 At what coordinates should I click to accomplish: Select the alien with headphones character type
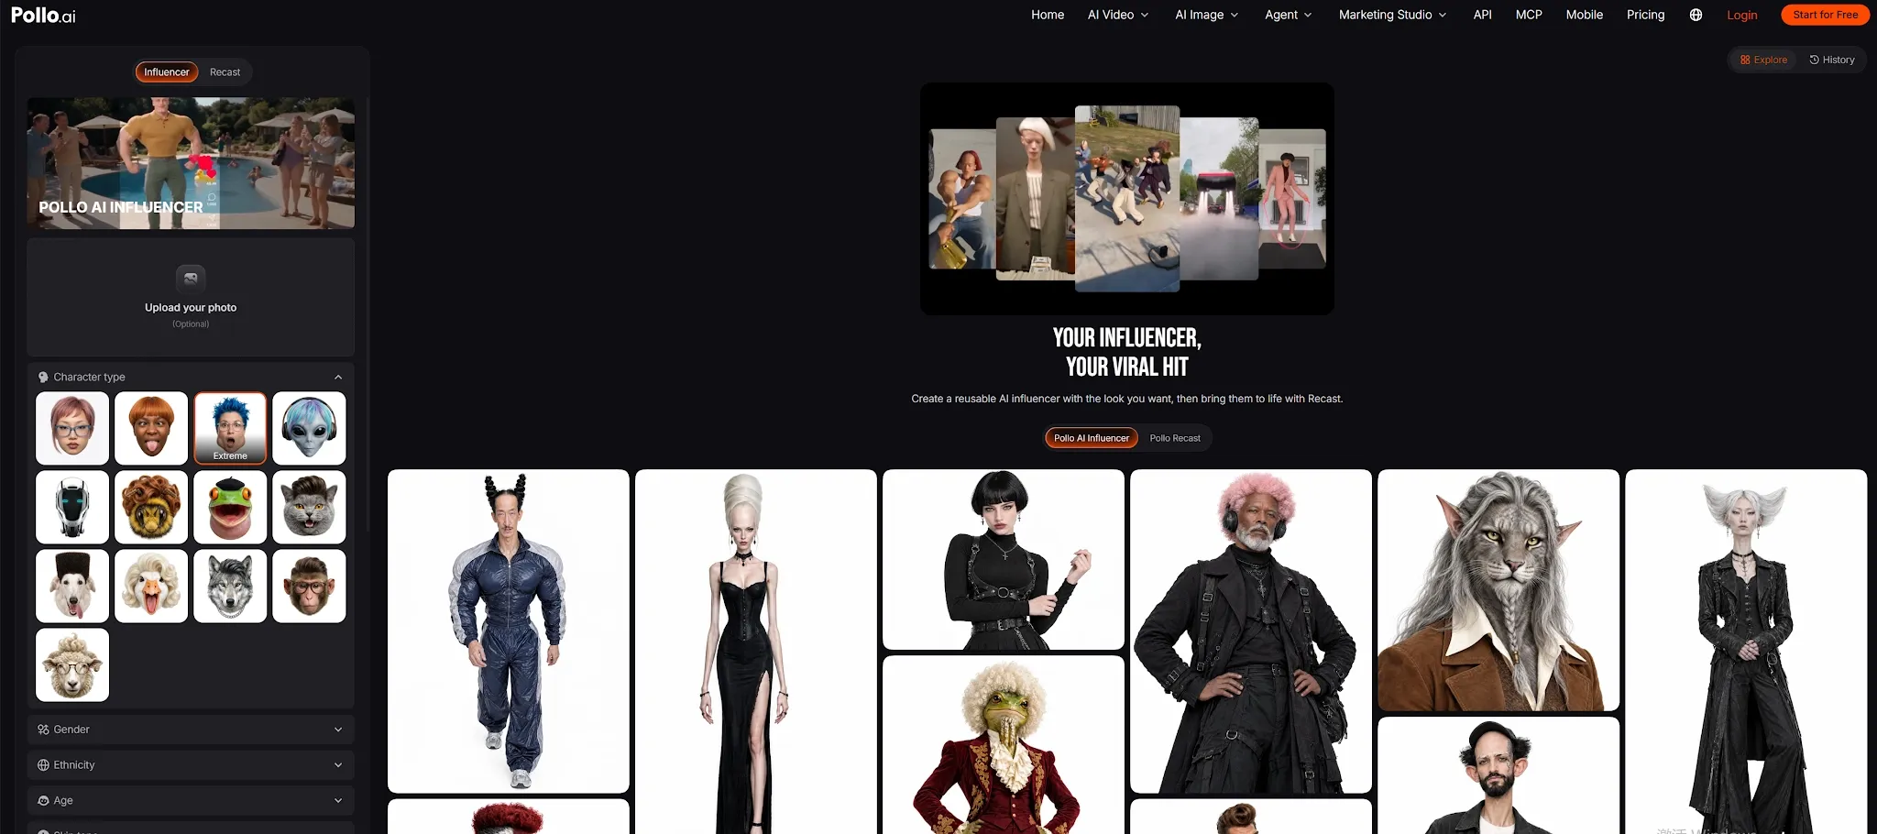tap(309, 428)
